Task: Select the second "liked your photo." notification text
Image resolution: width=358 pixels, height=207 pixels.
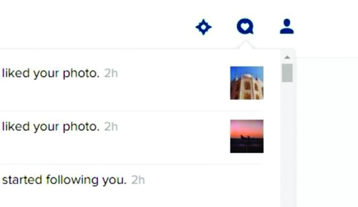Action: [51, 126]
